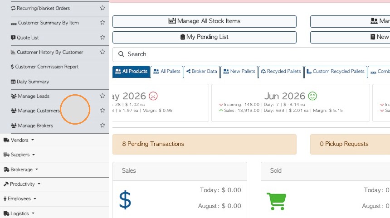The height and width of the screenshot is (218, 390).
Task: Click the blue dollar sign Sales icon
Action: [x=125, y=199]
